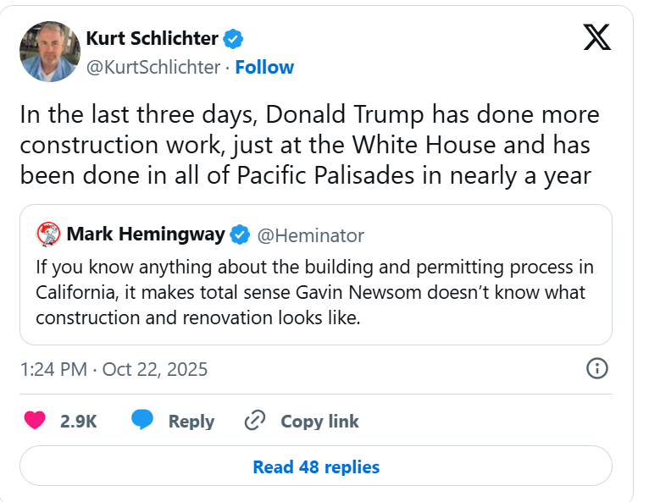Click Kurt Schlichter's verified badge
This screenshot has width=649, height=502.
tap(233, 38)
